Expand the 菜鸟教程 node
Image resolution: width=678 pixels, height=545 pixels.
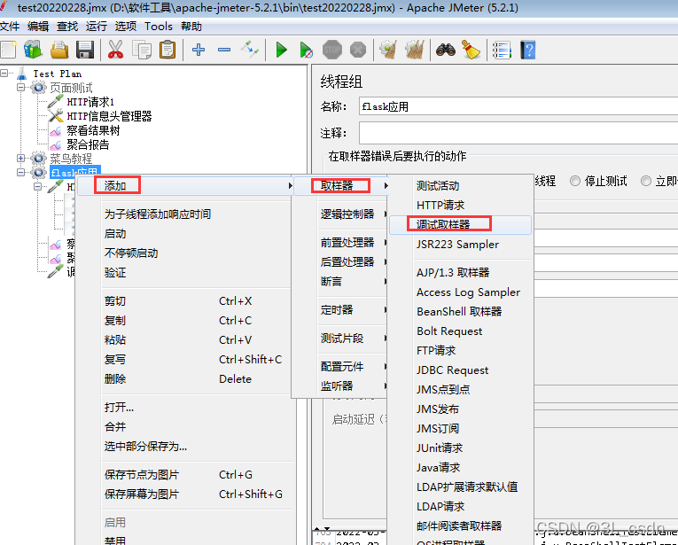point(20,159)
